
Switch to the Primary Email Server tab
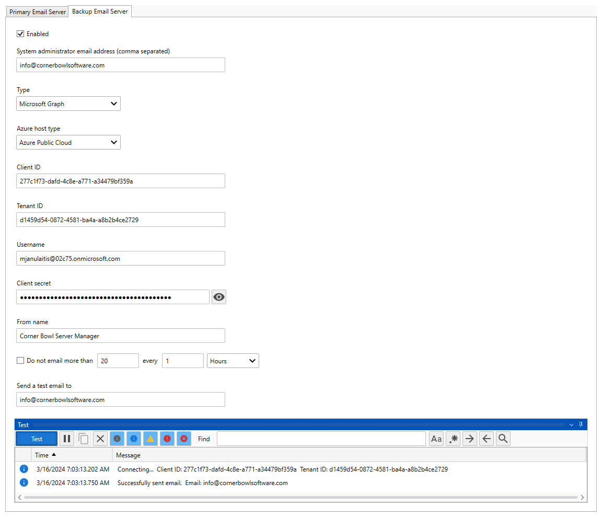38,12
